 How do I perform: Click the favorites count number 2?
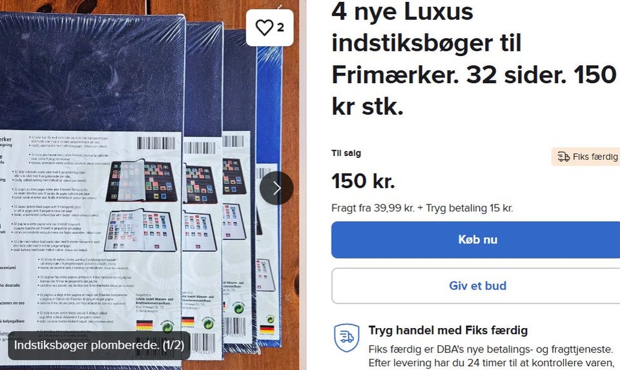click(280, 28)
